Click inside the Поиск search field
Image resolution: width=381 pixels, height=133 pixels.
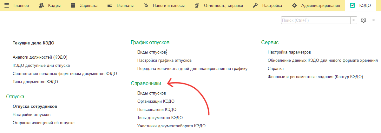(x=315, y=20)
